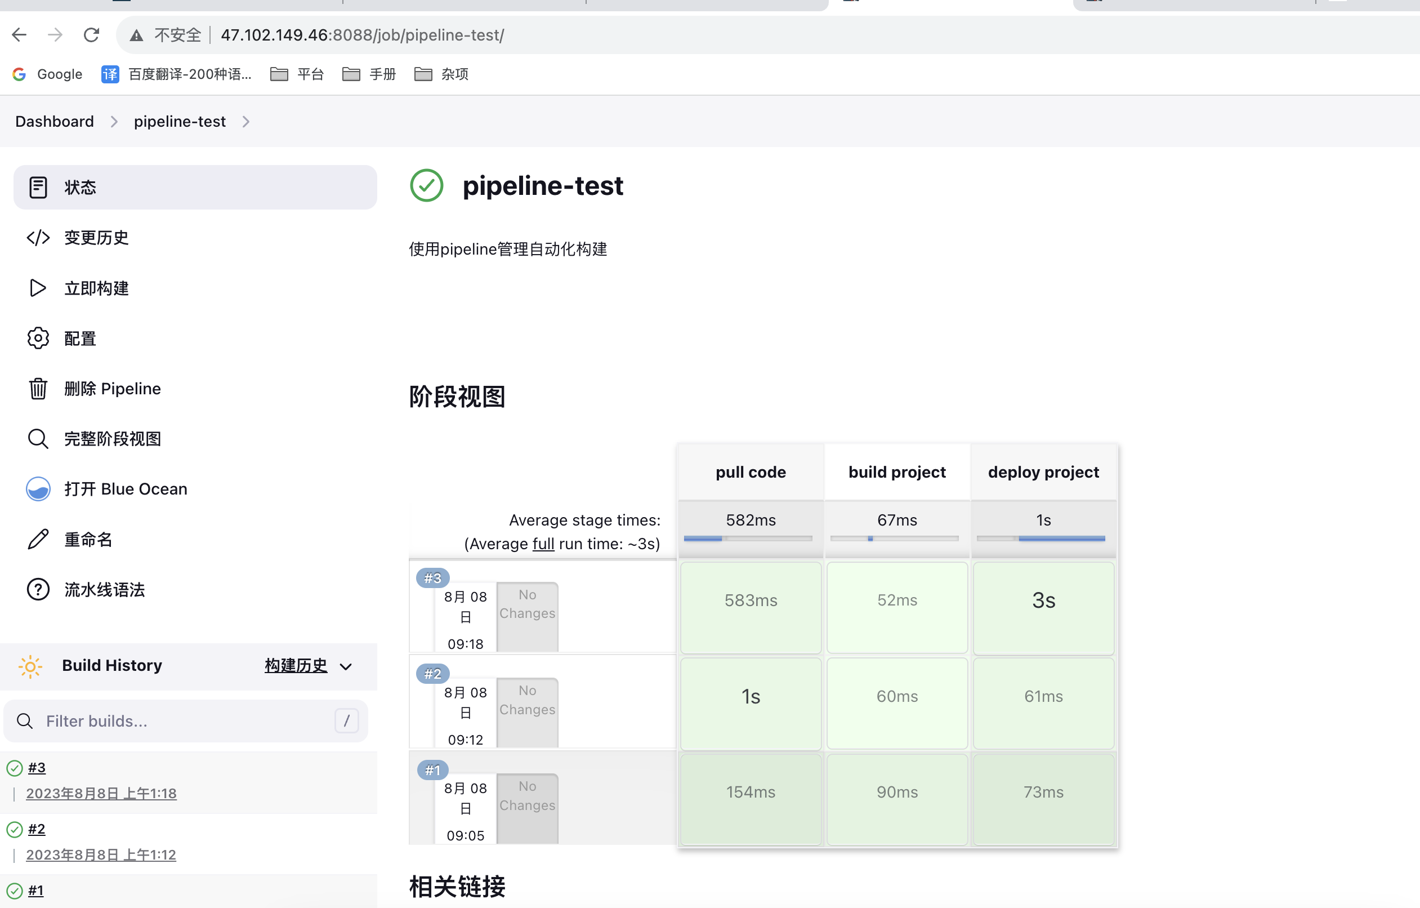This screenshot has width=1420, height=908.
Task: Click the Build History sun icon
Action: tap(30, 667)
